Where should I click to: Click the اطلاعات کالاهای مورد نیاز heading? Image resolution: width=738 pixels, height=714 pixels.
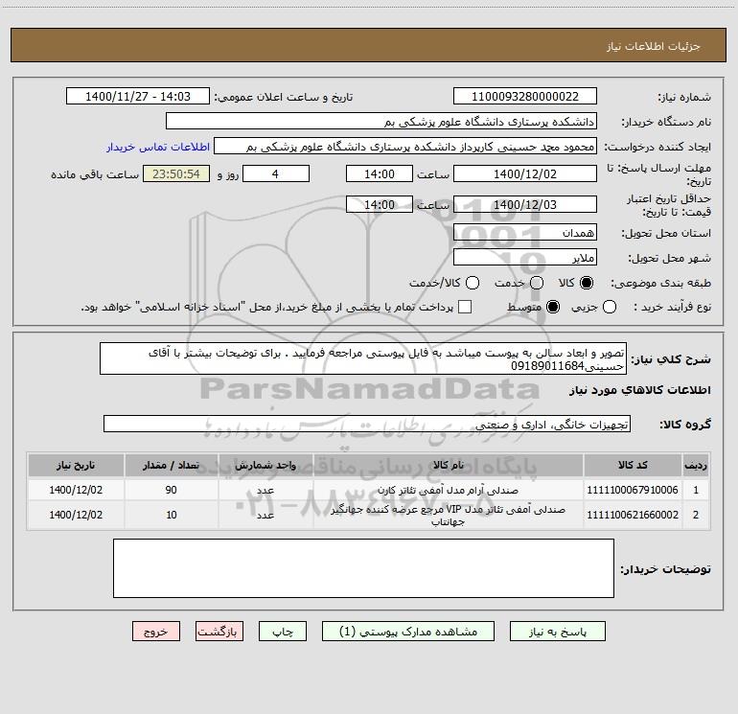[639, 390]
